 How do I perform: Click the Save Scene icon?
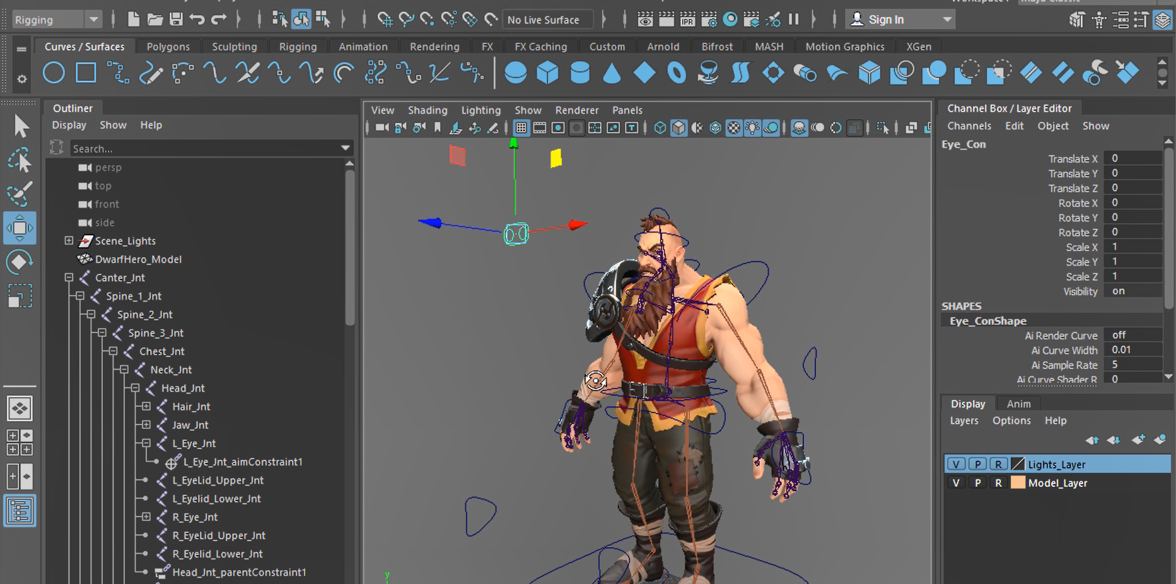tap(176, 20)
